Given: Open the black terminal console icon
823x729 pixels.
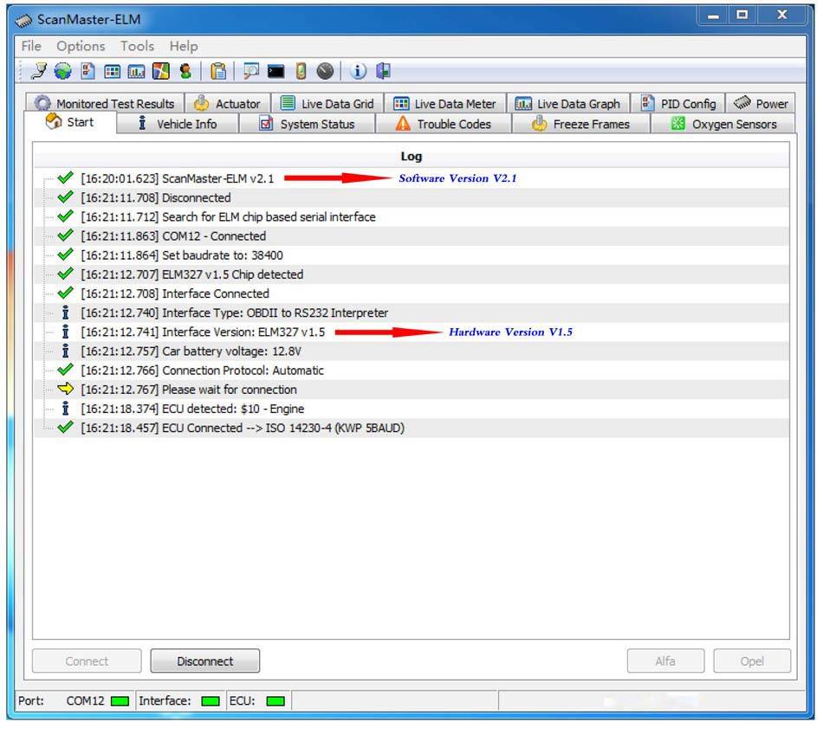Looking at the screenshot, I should 275,71.
